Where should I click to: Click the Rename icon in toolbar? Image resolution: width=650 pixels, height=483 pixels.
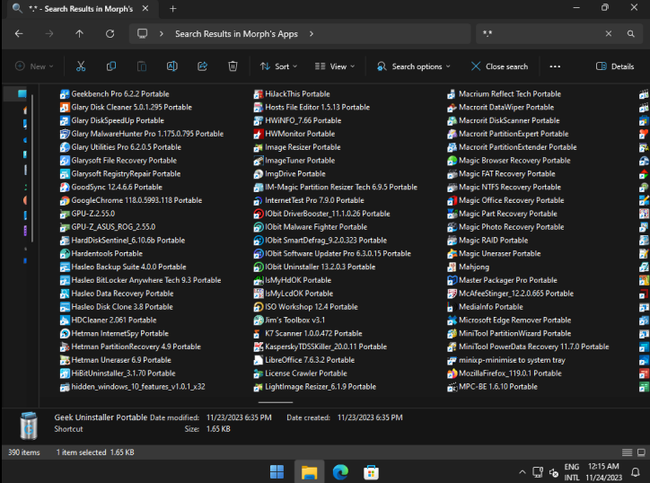click(x=172, y=66)
